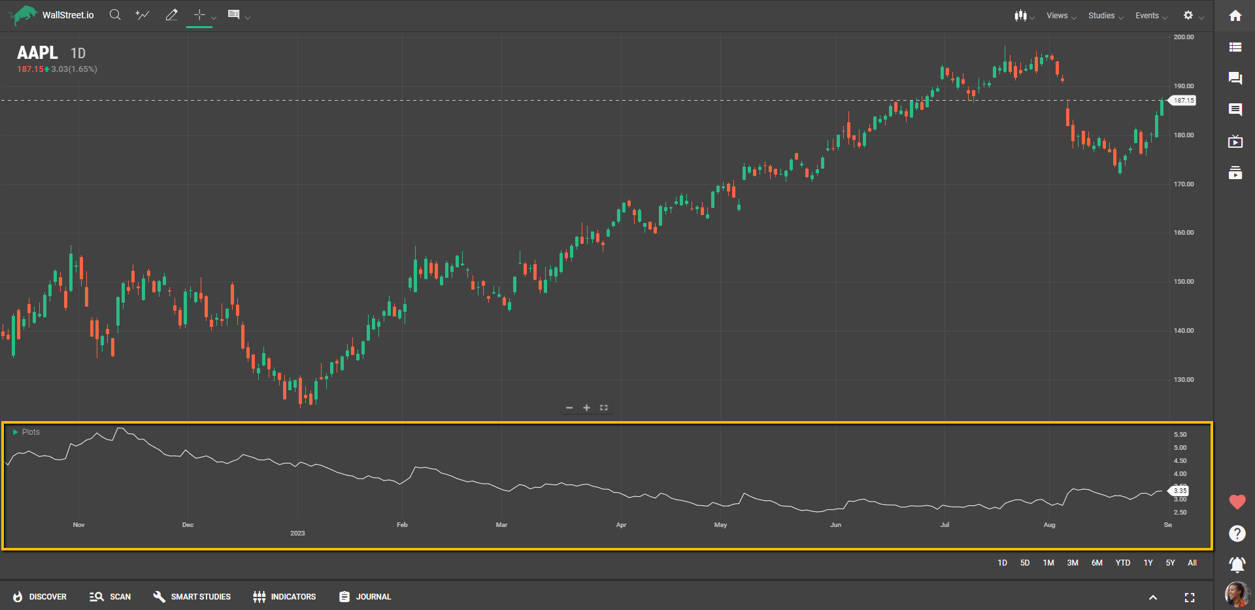The width and height of the screenshot is (1255, 610).
Task: Click the WallStreet.io bull logo
Action: (x=24, y=14)
